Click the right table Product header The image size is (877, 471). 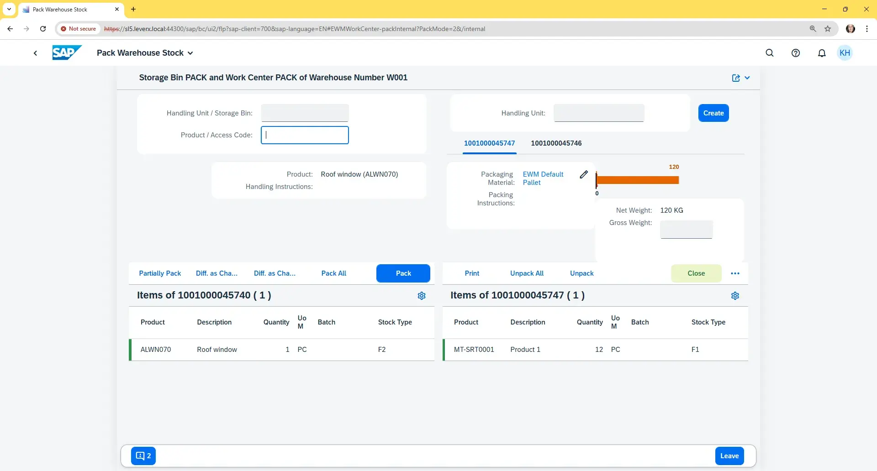tap(466, 322)
